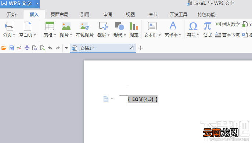
Task: Expand the Picture (图片) dropdown arrow
Action: pos(71,35)
